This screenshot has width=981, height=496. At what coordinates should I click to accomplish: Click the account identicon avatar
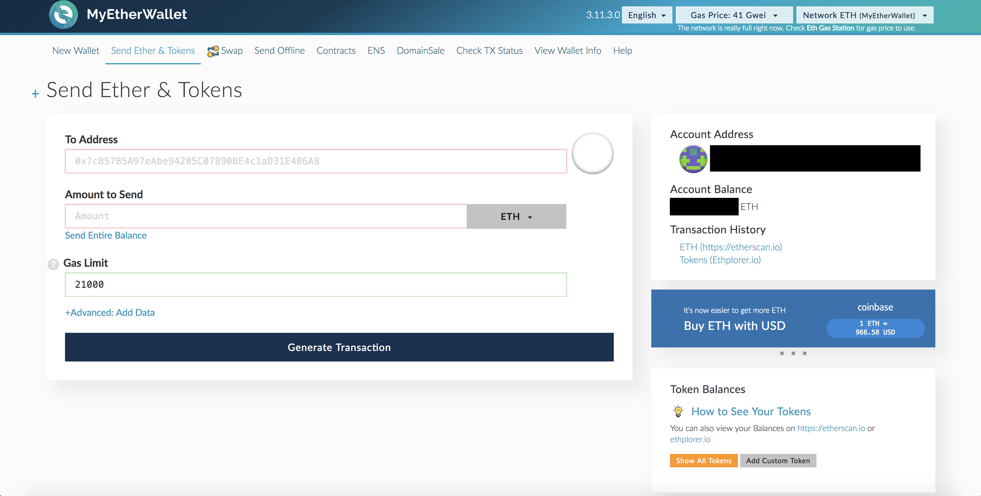[693, 159]
